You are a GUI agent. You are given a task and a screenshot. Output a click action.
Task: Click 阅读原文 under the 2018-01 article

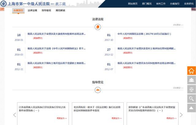pos(38,38)
